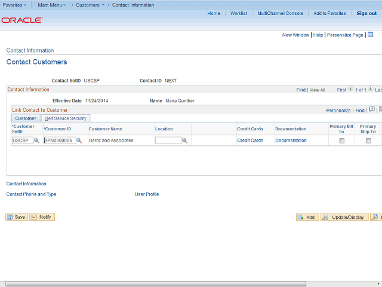The height and width of the screenshot is (287, 382).
Task: Click Personalize Page link
Action: point(345,35)
